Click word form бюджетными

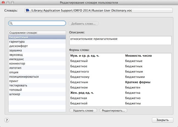pos(135,77)
